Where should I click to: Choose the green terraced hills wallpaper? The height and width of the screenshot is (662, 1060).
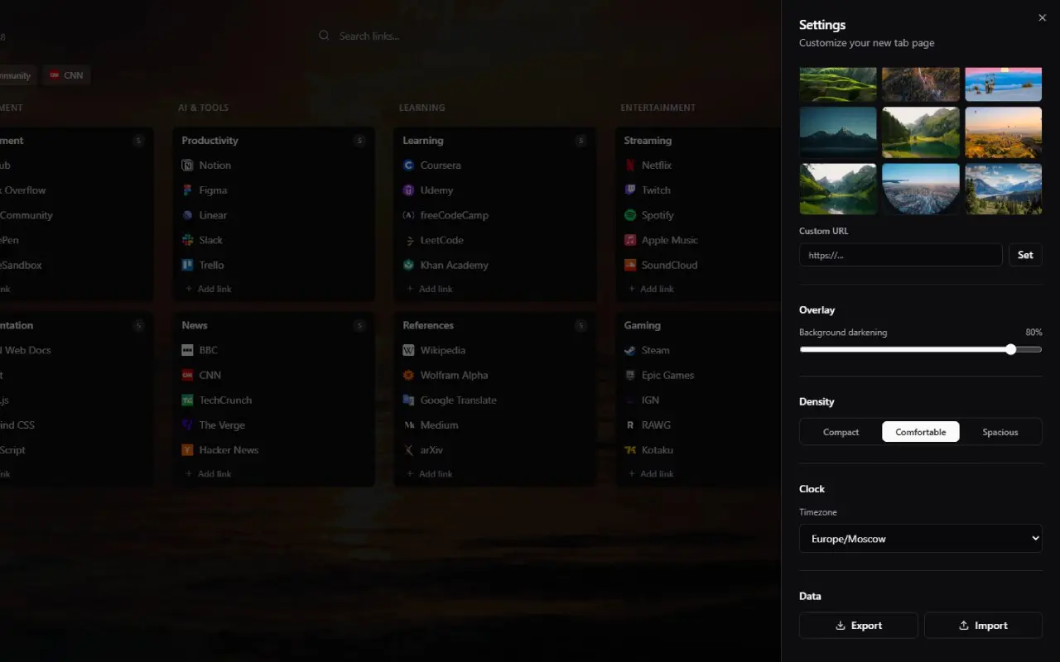click(x=838, y=84)
